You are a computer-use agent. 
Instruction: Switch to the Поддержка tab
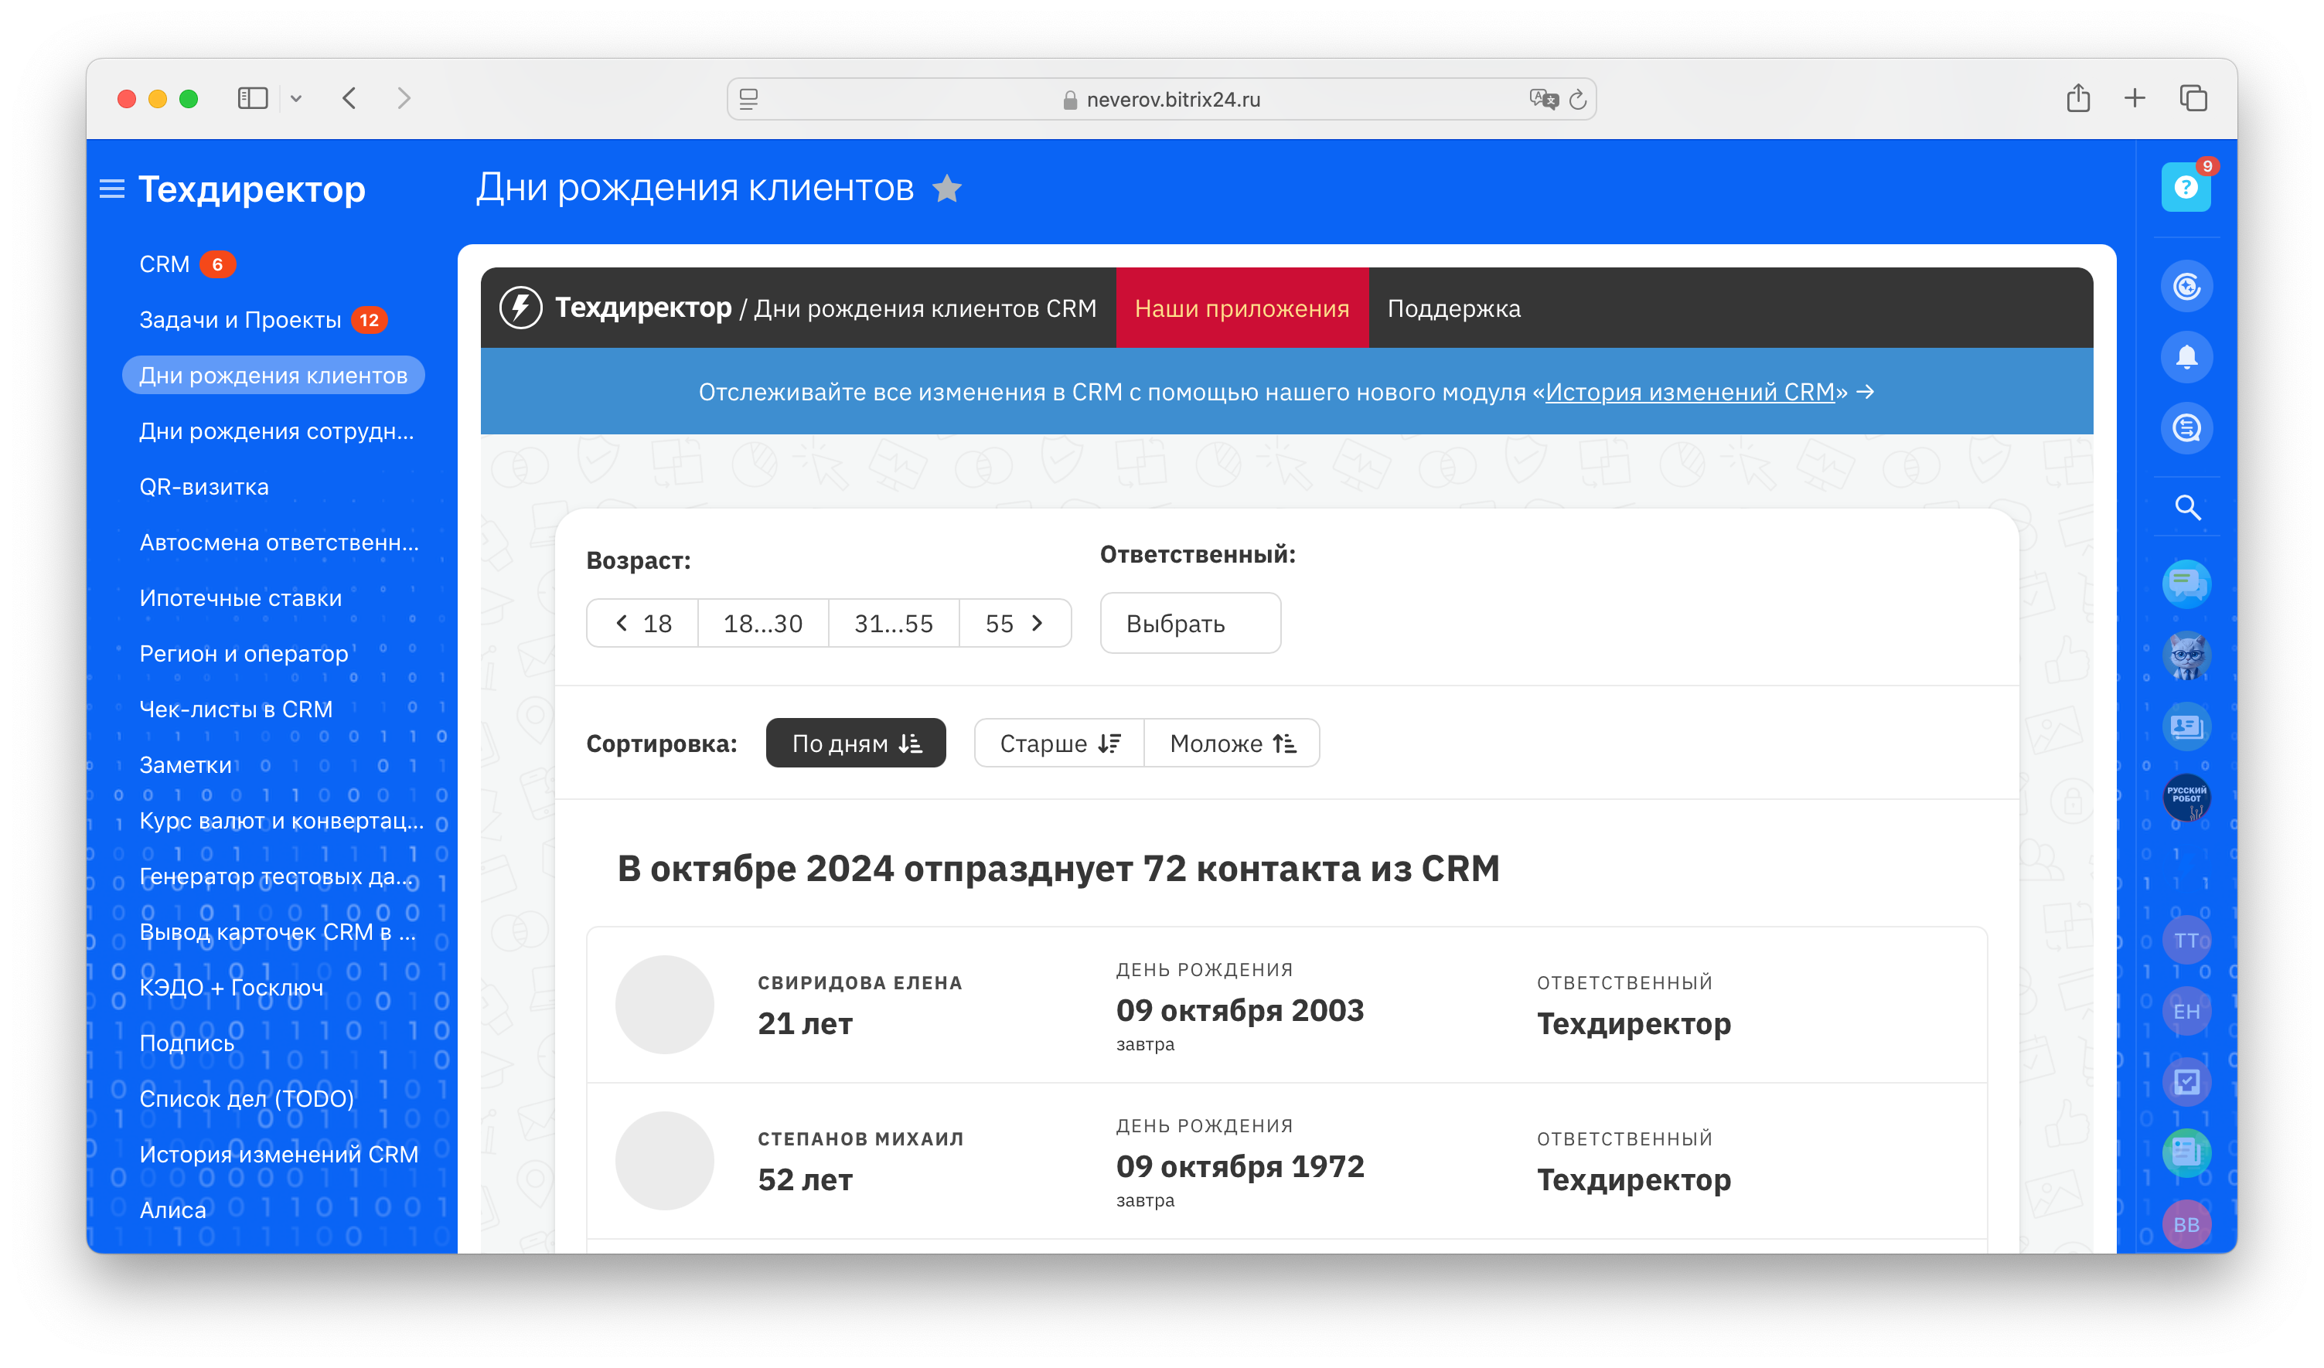(1453, 308)
